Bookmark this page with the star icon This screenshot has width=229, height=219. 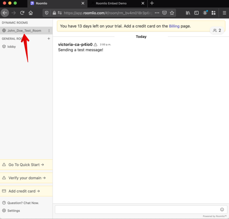(x=172, y=13)
